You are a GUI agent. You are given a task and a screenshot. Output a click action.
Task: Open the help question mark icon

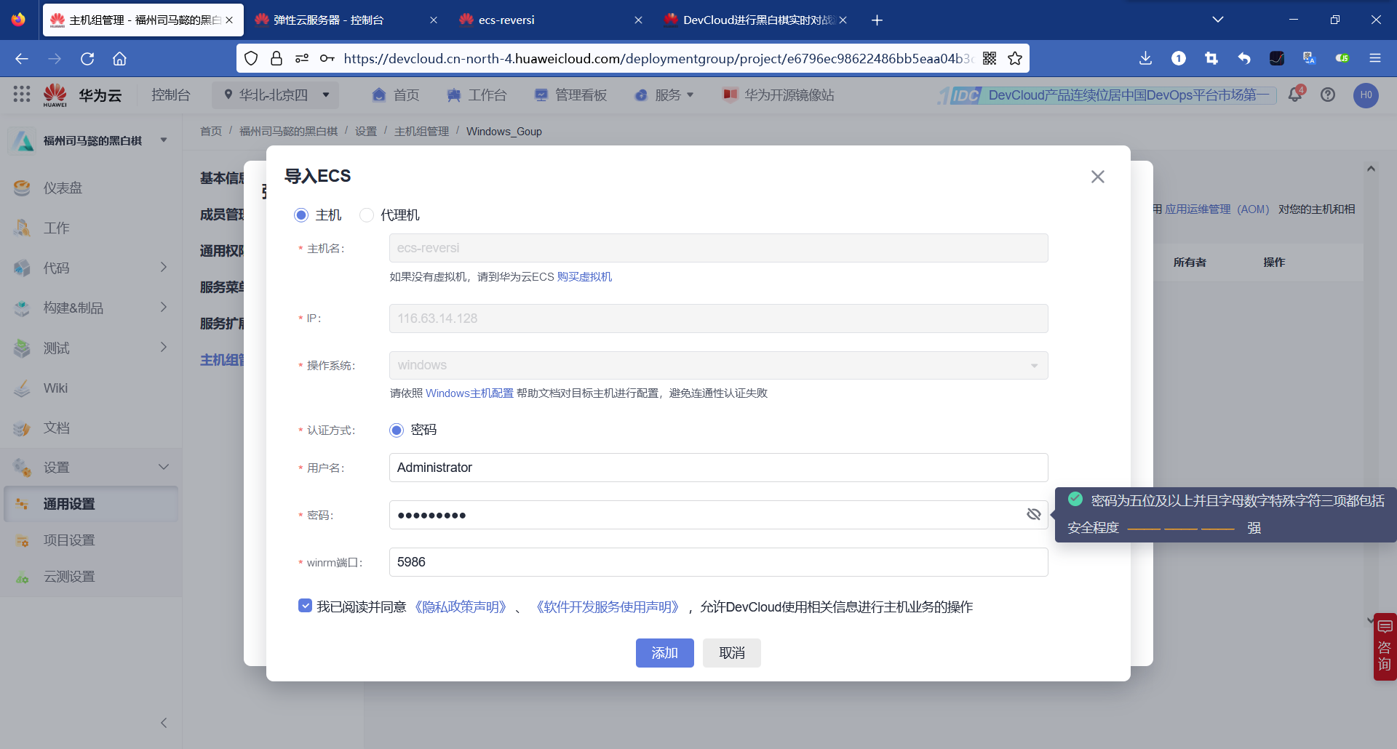[x=1328, y=95]
